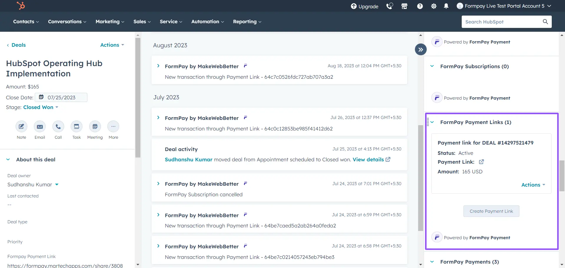
Task: Expand FormPay Subscriptions section
Action: coord(432,66)
